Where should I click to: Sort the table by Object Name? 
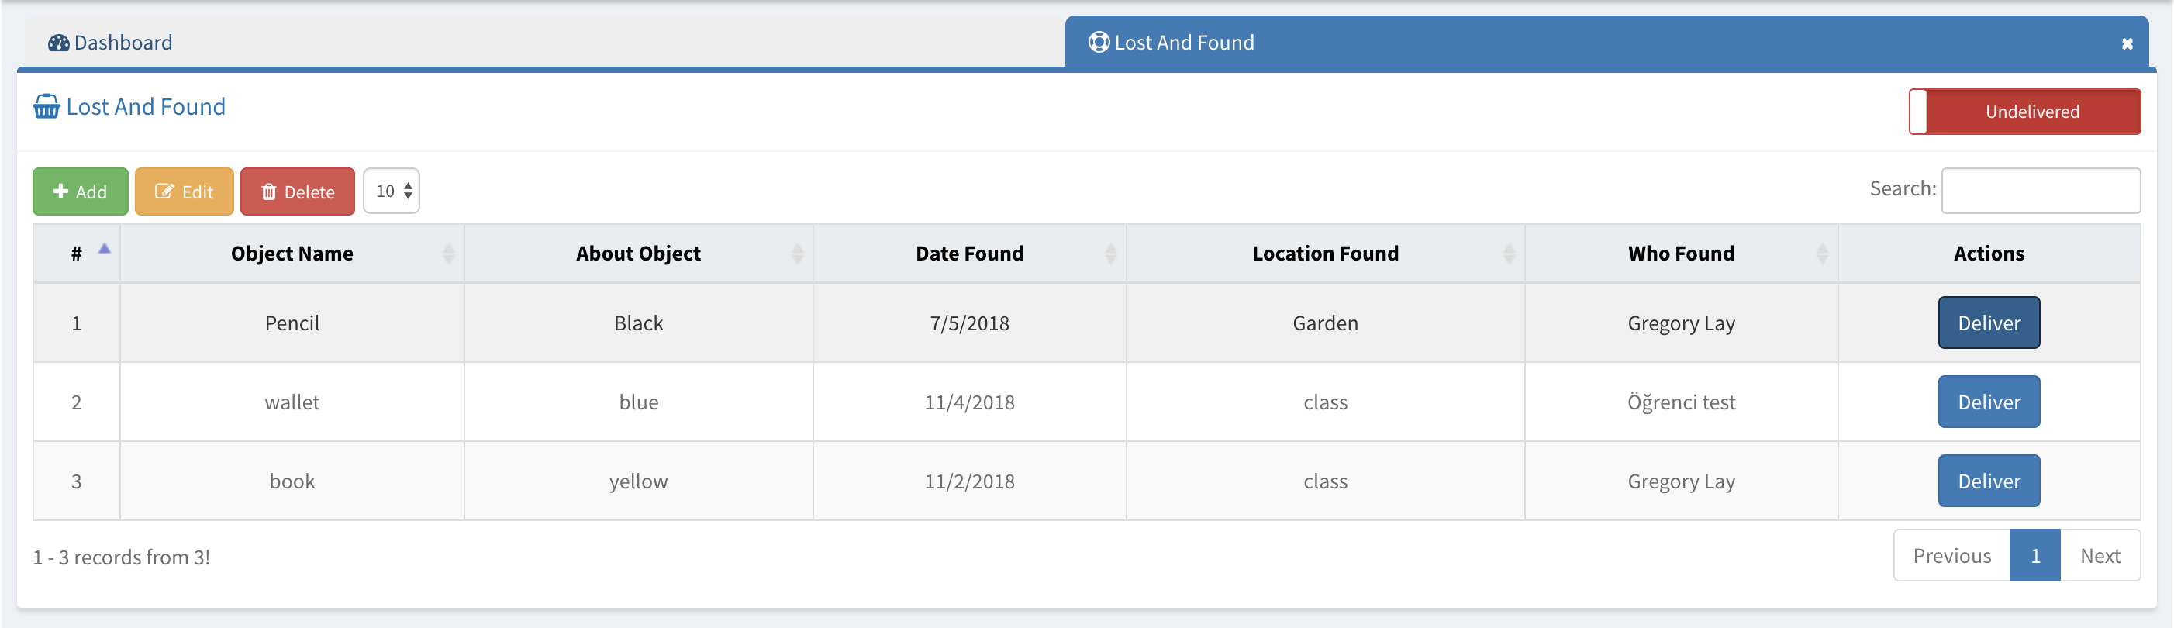coord(292,254)
